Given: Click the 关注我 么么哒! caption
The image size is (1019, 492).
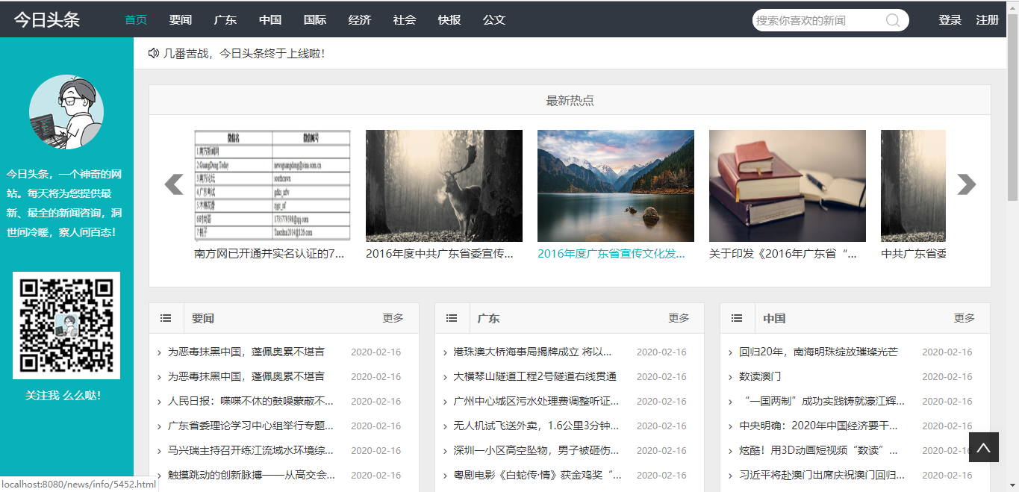Looking at the screenshot, I should coord(63,396).
